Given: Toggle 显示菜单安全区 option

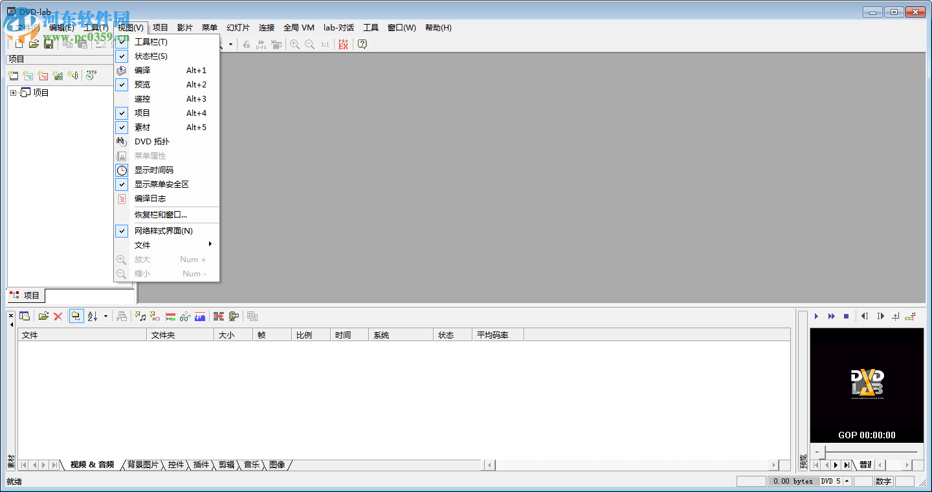Looking at the screenshot, I should 167,184.
